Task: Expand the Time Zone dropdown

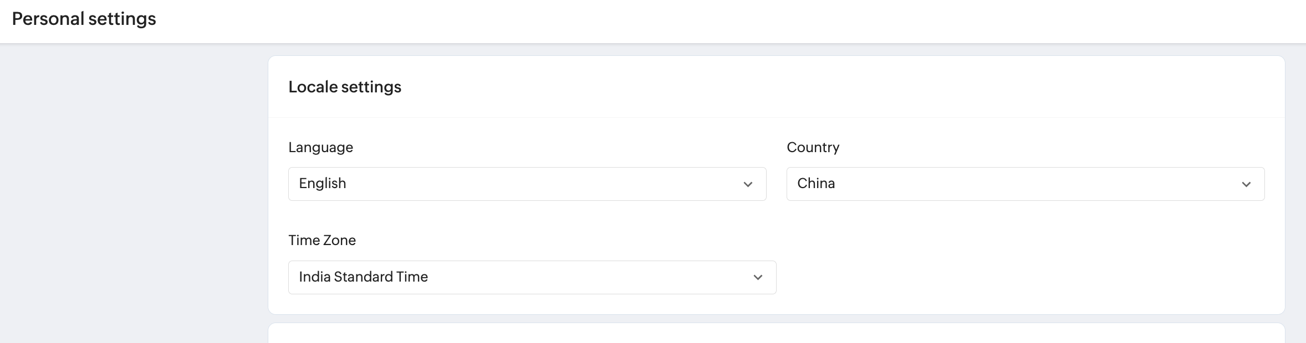Action: pos(532,277)
